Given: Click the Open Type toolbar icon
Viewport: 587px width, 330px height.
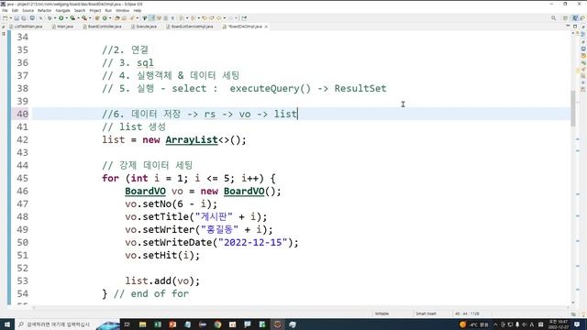Looking at the screenshot, I should tap(117, 18).
